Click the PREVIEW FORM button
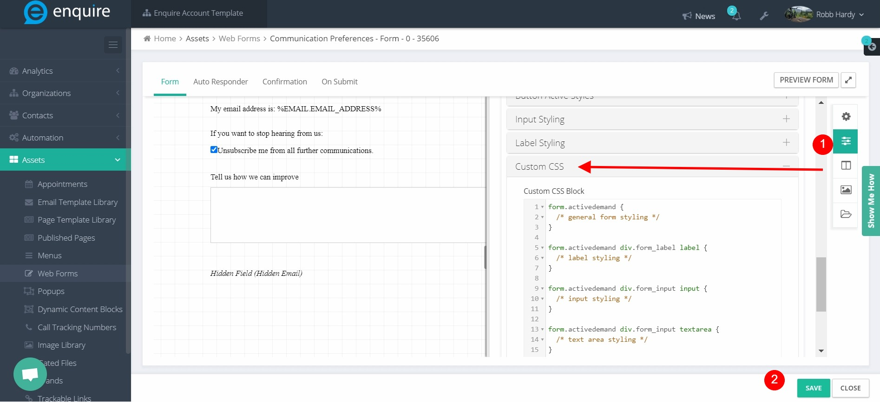 coord(806,80)
